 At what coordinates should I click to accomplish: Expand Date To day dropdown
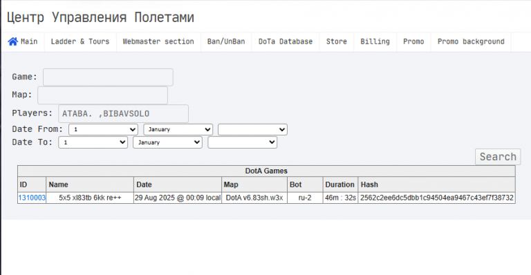coord(93,142)
